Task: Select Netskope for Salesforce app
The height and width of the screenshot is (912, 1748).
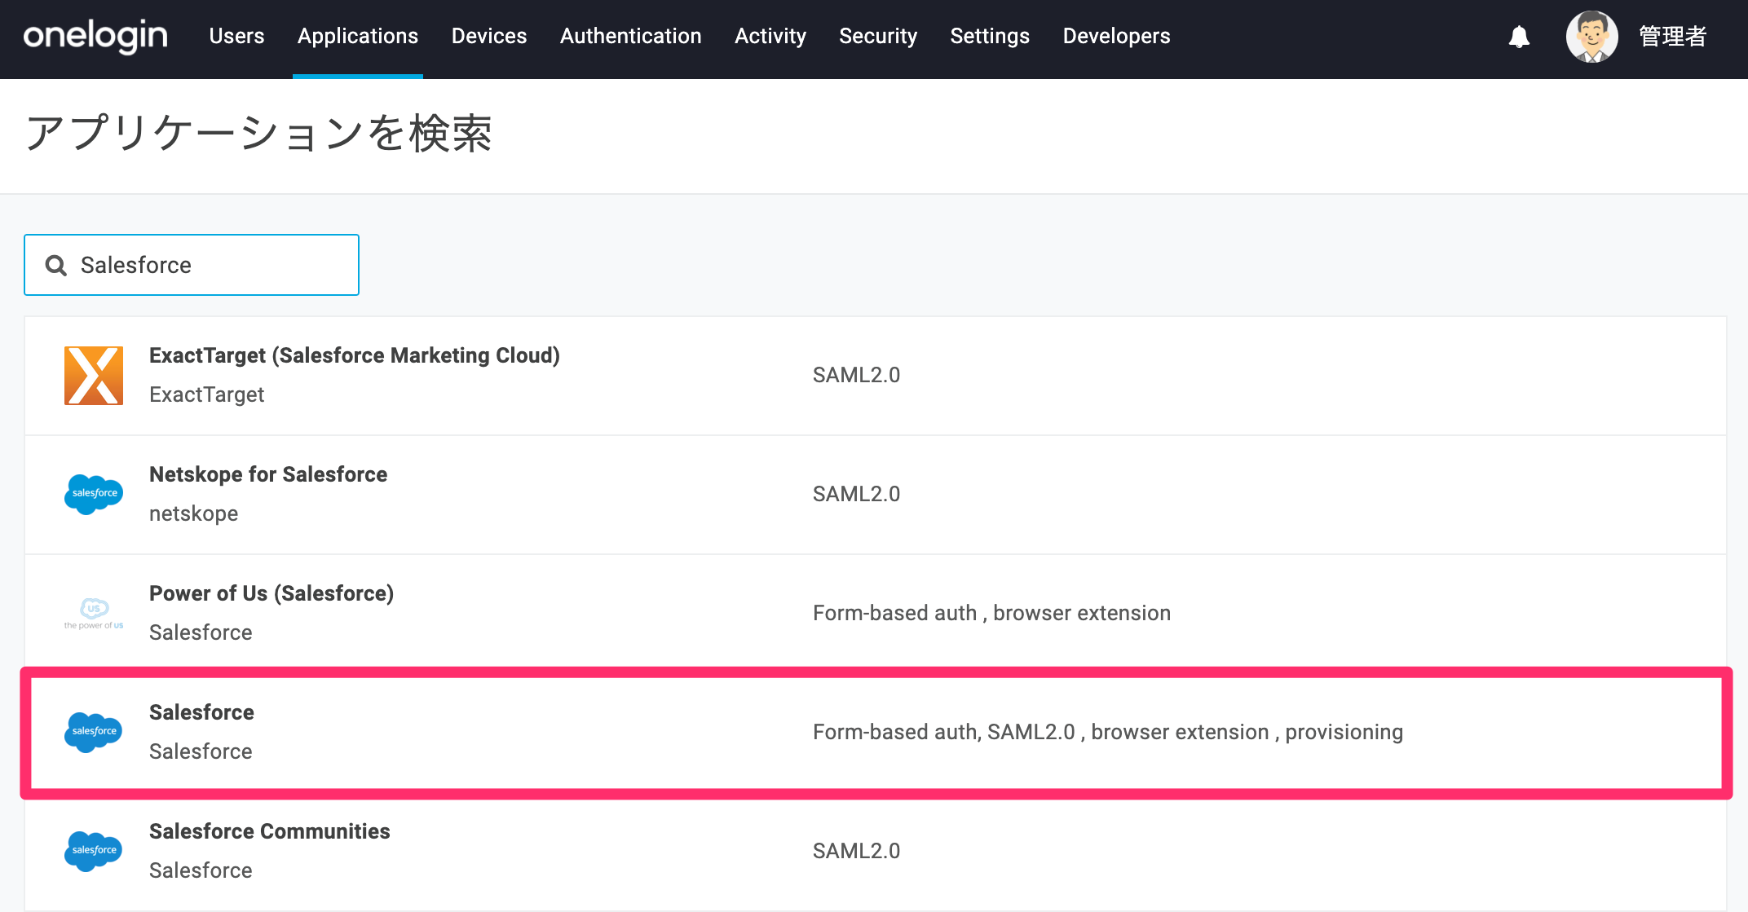Action: (268, 474)
